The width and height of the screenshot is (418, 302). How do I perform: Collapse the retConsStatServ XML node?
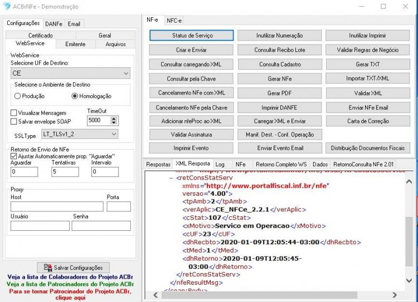click(171, 178)
